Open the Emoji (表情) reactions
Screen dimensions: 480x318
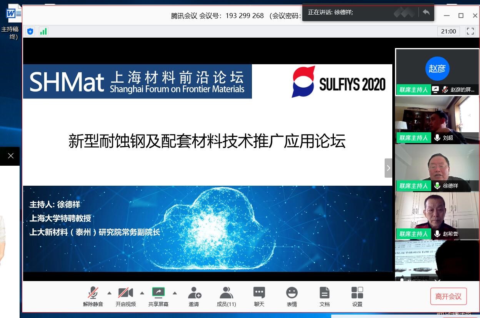coord(292,293)
